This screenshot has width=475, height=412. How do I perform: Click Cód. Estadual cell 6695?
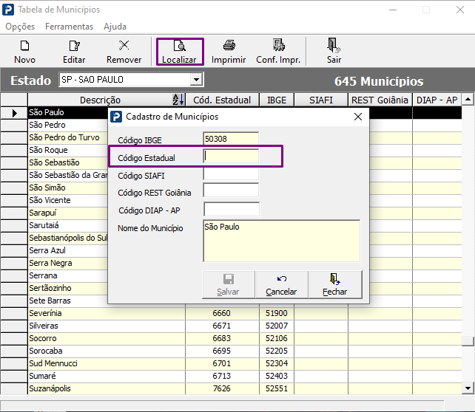[222, 351]
